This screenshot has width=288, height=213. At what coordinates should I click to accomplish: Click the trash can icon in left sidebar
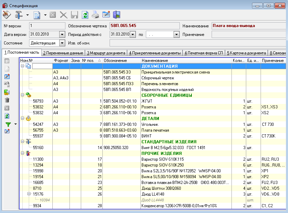tap(7, 100)
